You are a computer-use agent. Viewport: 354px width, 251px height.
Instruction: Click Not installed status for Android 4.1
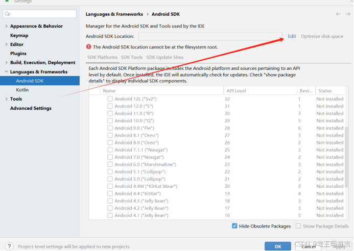[330, 215]
